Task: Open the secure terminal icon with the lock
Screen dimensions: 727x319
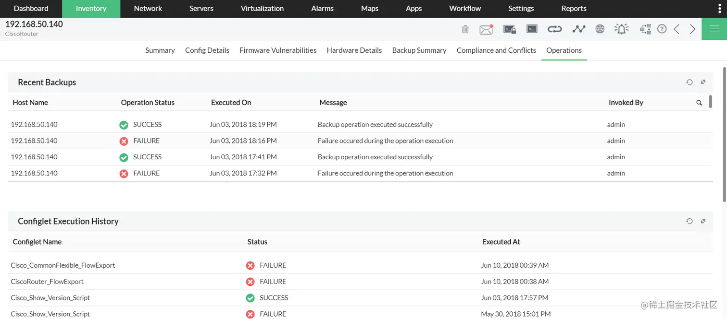Action: (x=509, y=29)
